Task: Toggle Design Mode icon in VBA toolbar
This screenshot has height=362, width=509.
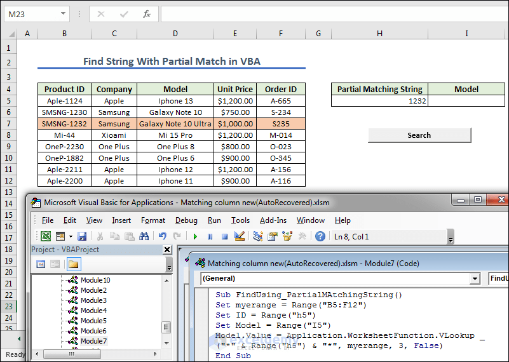Action: (x=240, y=236)
